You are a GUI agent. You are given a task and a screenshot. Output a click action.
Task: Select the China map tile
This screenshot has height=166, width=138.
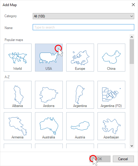pyautogui.click(x=111, y=58)
